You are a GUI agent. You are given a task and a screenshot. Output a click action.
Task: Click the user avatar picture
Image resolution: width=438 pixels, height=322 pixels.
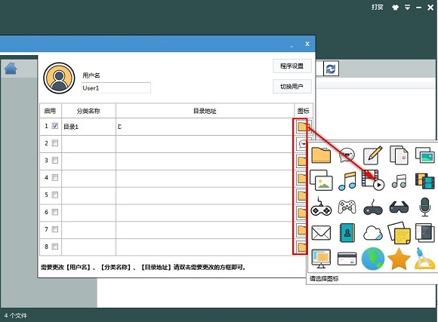point(59,78)
